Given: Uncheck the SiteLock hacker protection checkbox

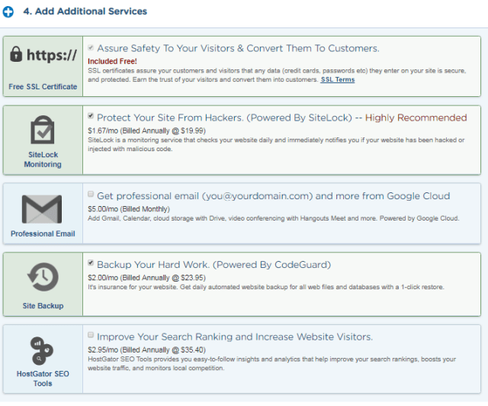Looking at the screenshot, I should (x=91, y=116).
